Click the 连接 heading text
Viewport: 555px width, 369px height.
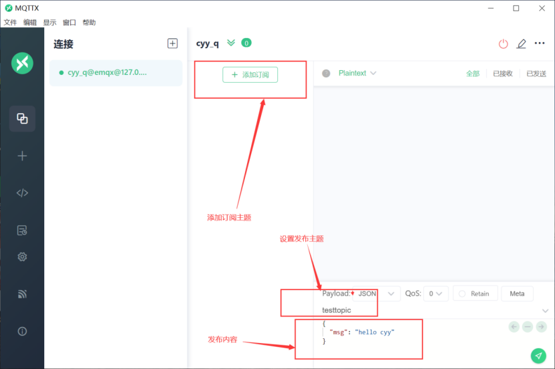point(64,44)
